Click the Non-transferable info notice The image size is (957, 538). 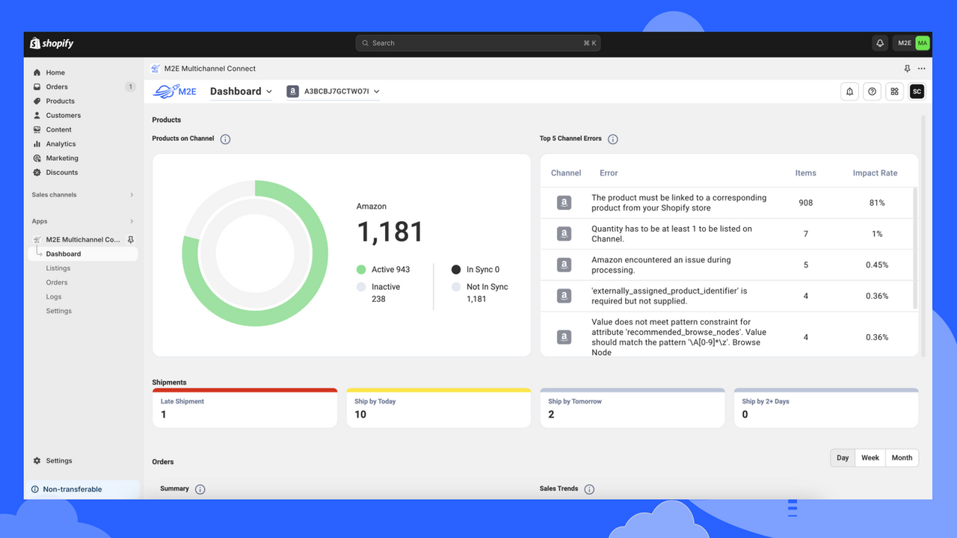tap(82, 489)
